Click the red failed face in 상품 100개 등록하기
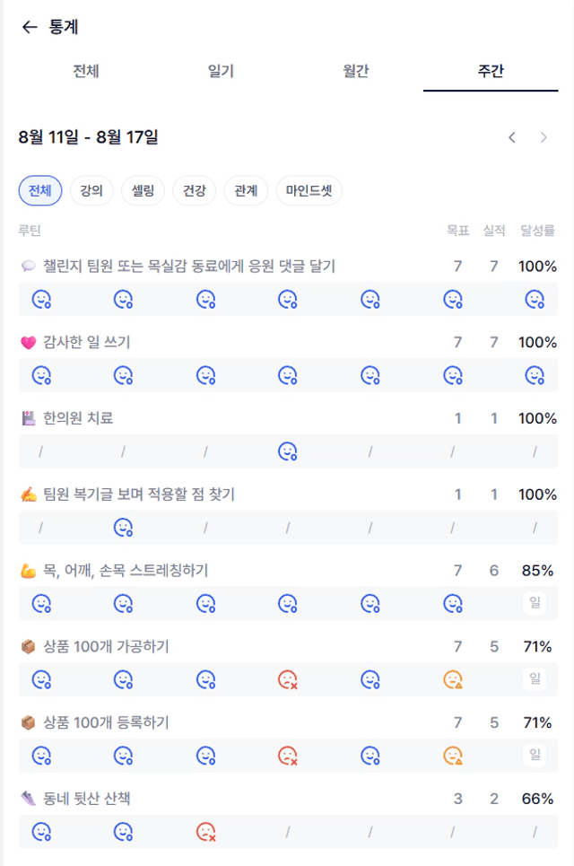574x866 pixels. click(288, 755)
